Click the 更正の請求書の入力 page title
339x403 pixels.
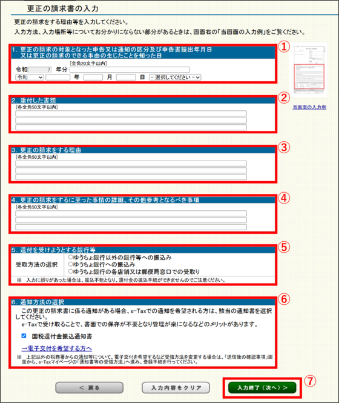point(63,8)
